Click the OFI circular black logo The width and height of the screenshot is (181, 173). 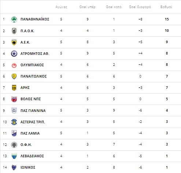14,145
